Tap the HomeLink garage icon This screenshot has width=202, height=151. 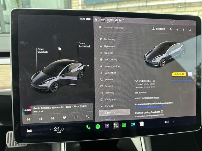[x=170, y=29]
